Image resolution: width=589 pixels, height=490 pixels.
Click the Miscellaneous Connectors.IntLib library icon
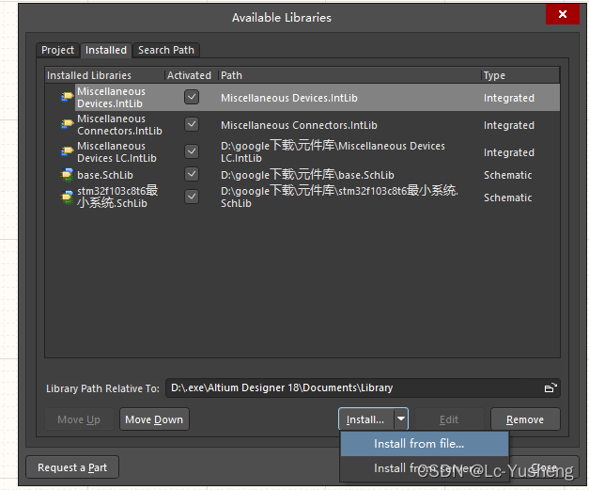point(67,124)
